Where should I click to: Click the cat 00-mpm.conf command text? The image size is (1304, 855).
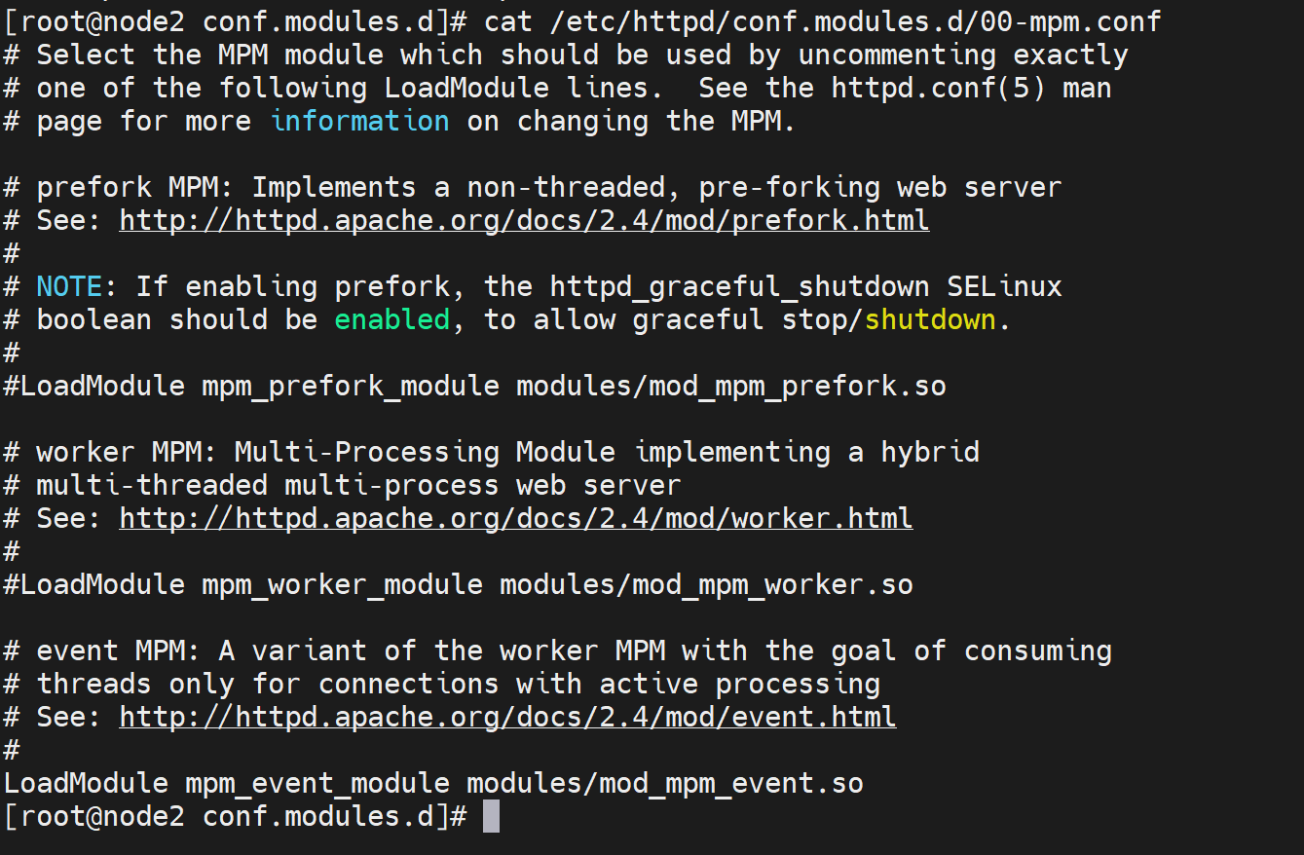click(822, 21)
